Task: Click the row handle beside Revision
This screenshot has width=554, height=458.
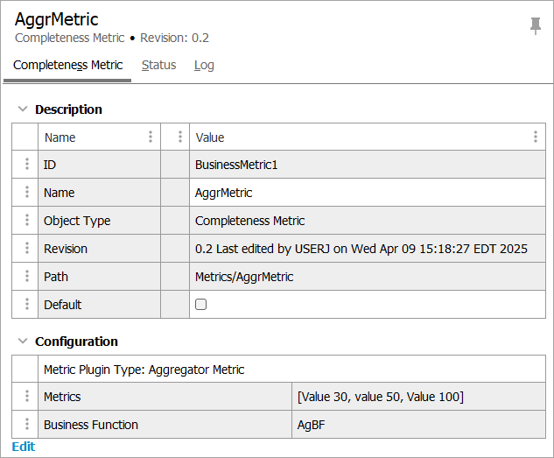Action: (x=26, y=249)
